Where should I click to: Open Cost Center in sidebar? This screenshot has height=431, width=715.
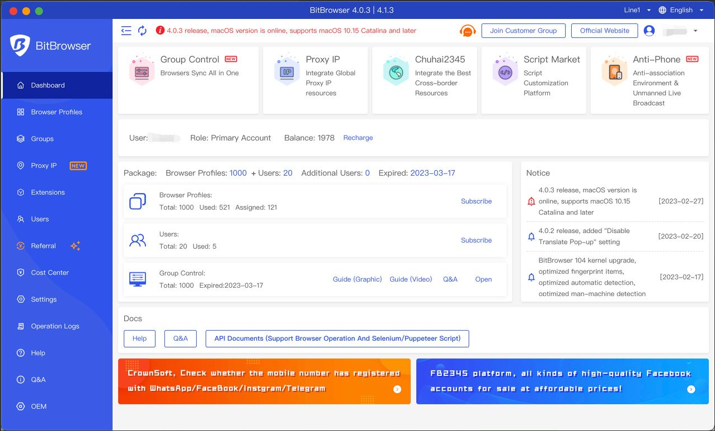(57, 273)
